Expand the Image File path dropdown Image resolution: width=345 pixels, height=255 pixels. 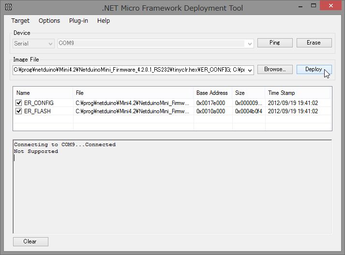coord(250,70)
